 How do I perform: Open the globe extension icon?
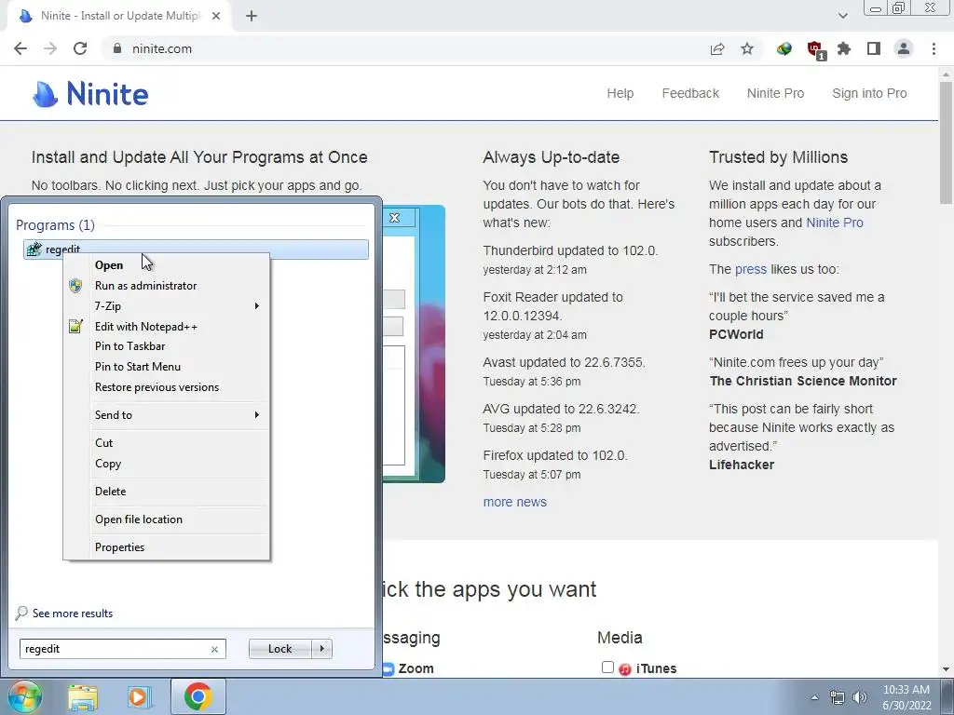[784, 48]
